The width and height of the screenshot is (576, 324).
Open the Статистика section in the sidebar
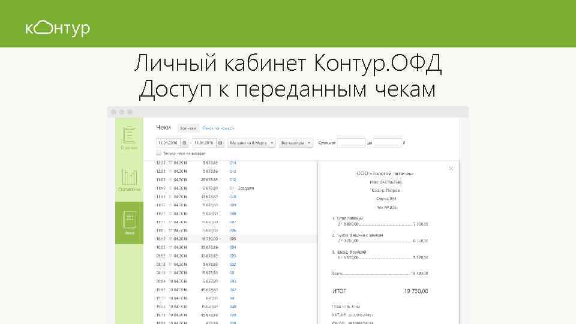130,180
